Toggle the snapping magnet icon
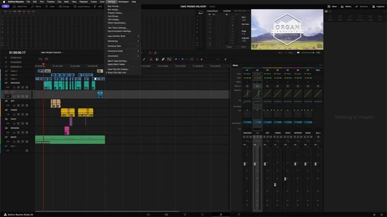Viewport: 387px width, 217px height. pyautogui.click(x=157, y=59)
